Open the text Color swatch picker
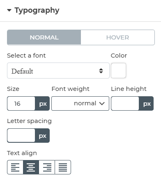Viewport: 161px width, 181px height. [x=118, y=70]
